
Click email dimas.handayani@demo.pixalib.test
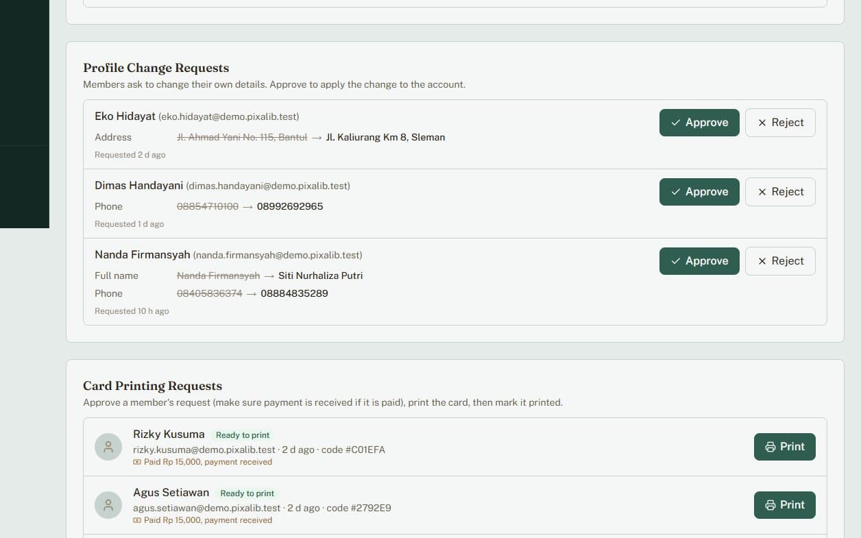pos(268,186)
